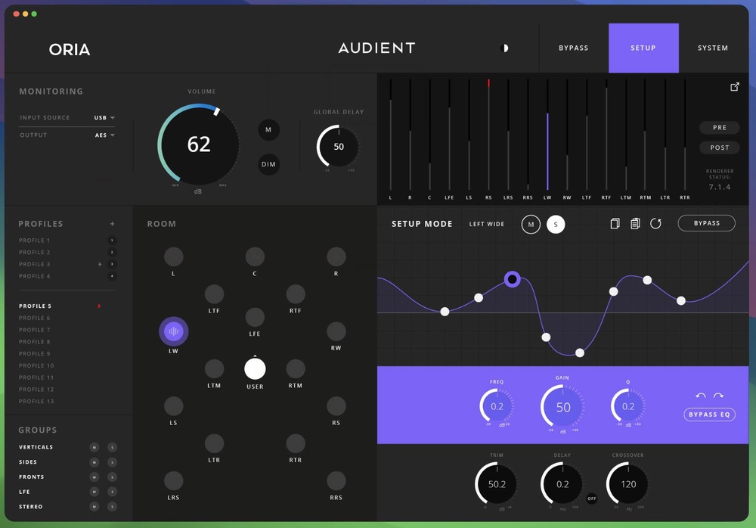Pop out the meters window

(734, 87)
